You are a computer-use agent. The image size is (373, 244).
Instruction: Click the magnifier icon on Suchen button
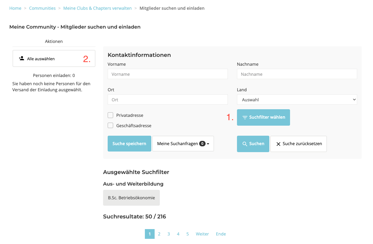245,144
